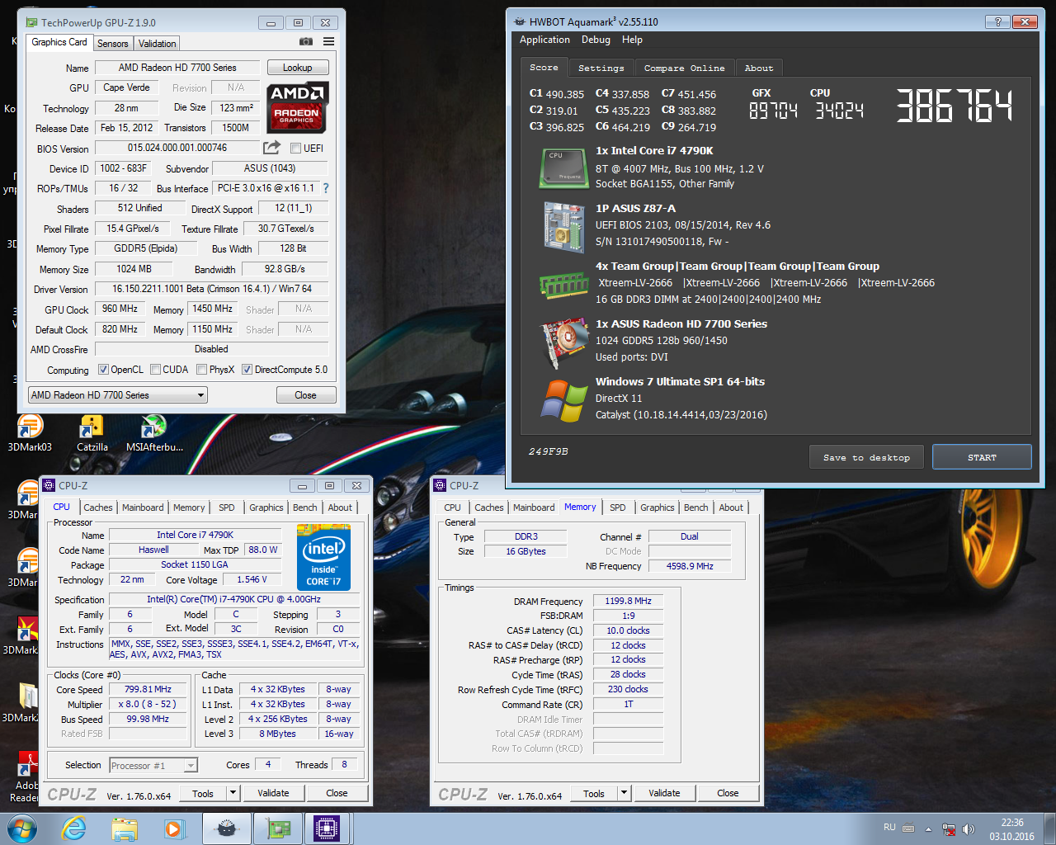The height and width of the screenshot is (845, 1056).
Task: Switch to the About tab in Aquamark
Action: pos(759,68)
